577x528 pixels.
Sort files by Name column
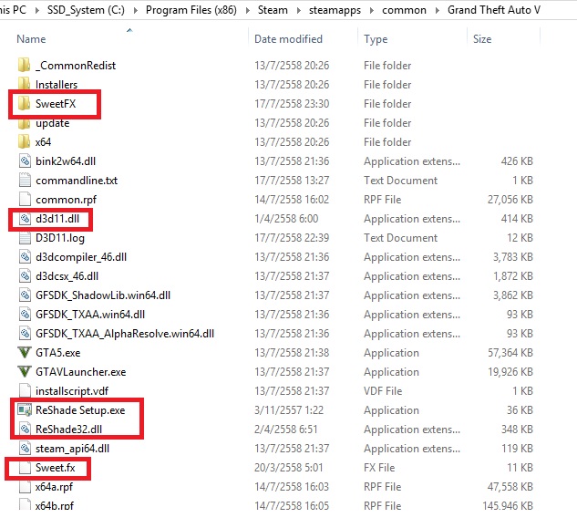[x=31, y=38]
